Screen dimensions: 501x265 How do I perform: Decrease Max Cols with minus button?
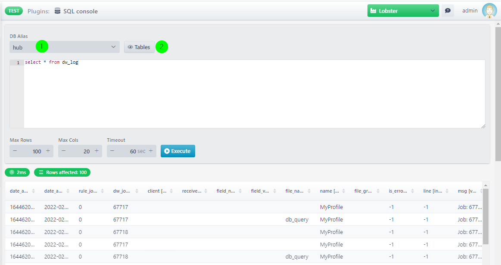pyautogui.click(x=64, y=151)
